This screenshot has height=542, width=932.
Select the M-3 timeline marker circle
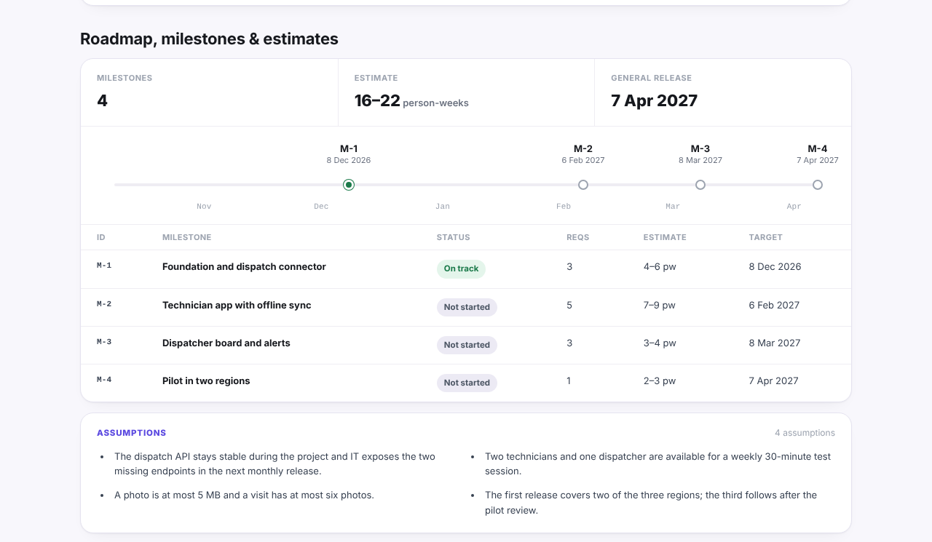700,185
